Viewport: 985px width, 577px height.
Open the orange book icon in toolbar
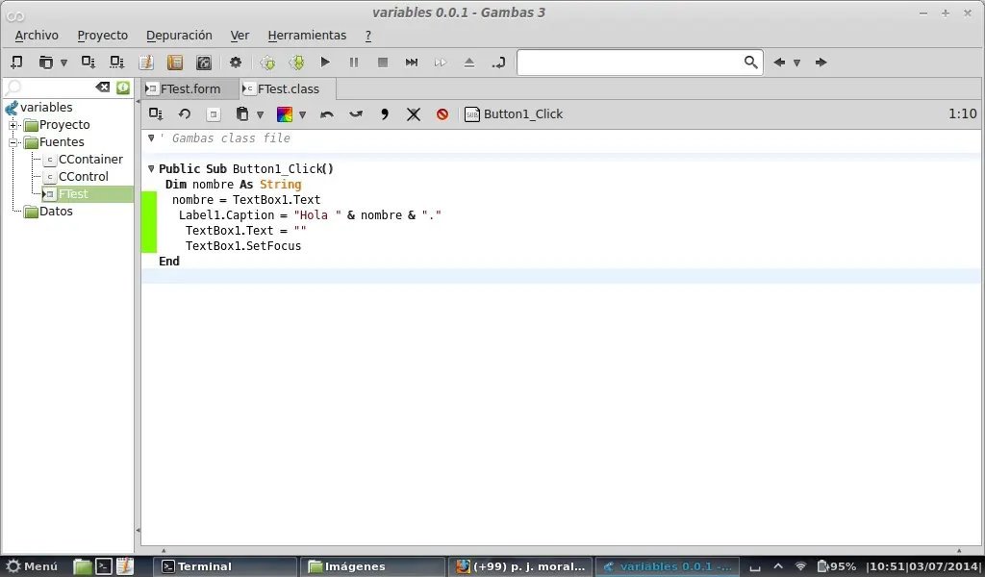point(175,63)
